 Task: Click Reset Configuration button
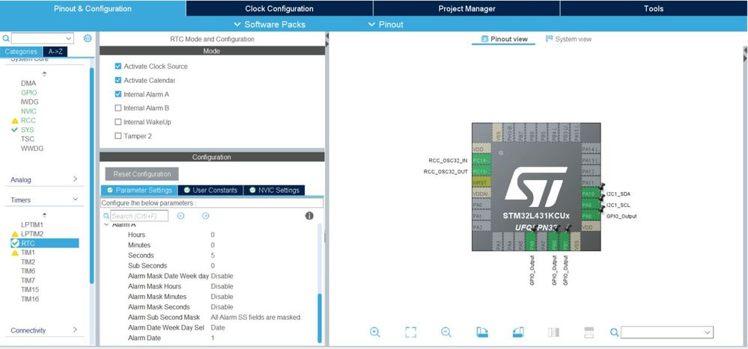pyautogui.click(x=142, y=174)
